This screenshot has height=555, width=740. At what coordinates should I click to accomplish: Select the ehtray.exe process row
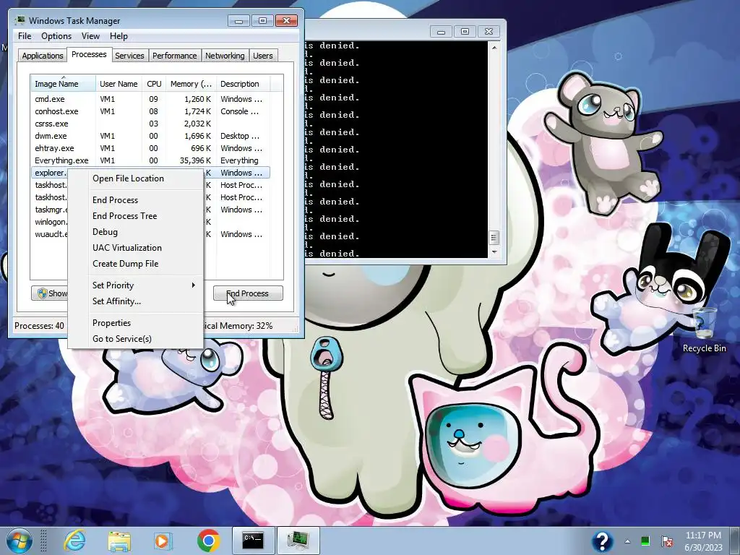150,148
